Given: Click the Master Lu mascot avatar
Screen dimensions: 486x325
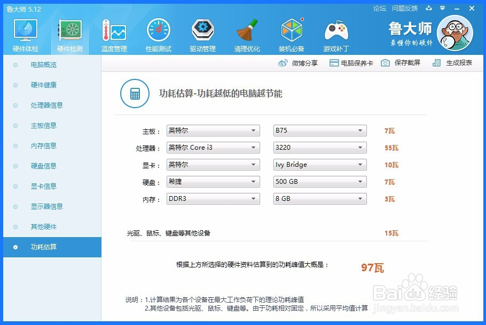Looking at the screenshot, I should pos(455,33).
